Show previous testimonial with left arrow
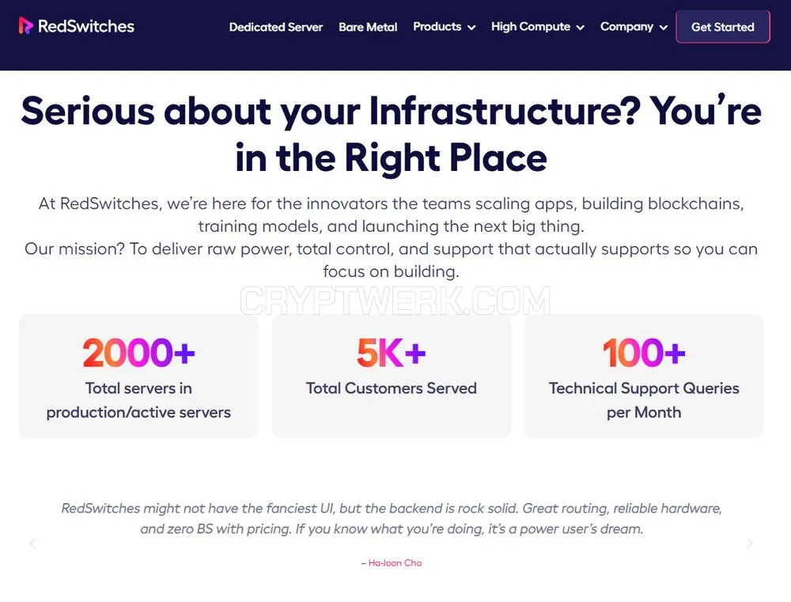The width and height of the screenshot is (791, 602). point(32,543)
